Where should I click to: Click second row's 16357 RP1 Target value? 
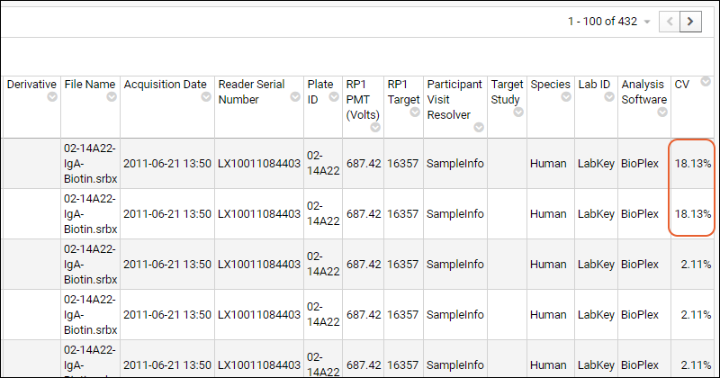(x=402, y=214)
